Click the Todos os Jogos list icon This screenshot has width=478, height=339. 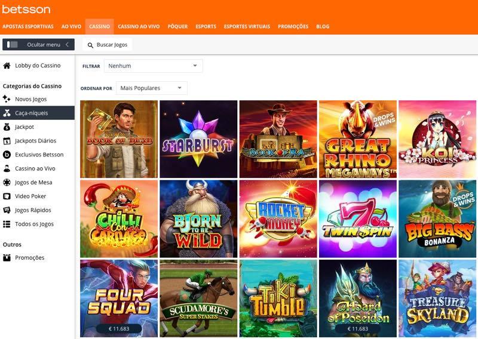7,224
